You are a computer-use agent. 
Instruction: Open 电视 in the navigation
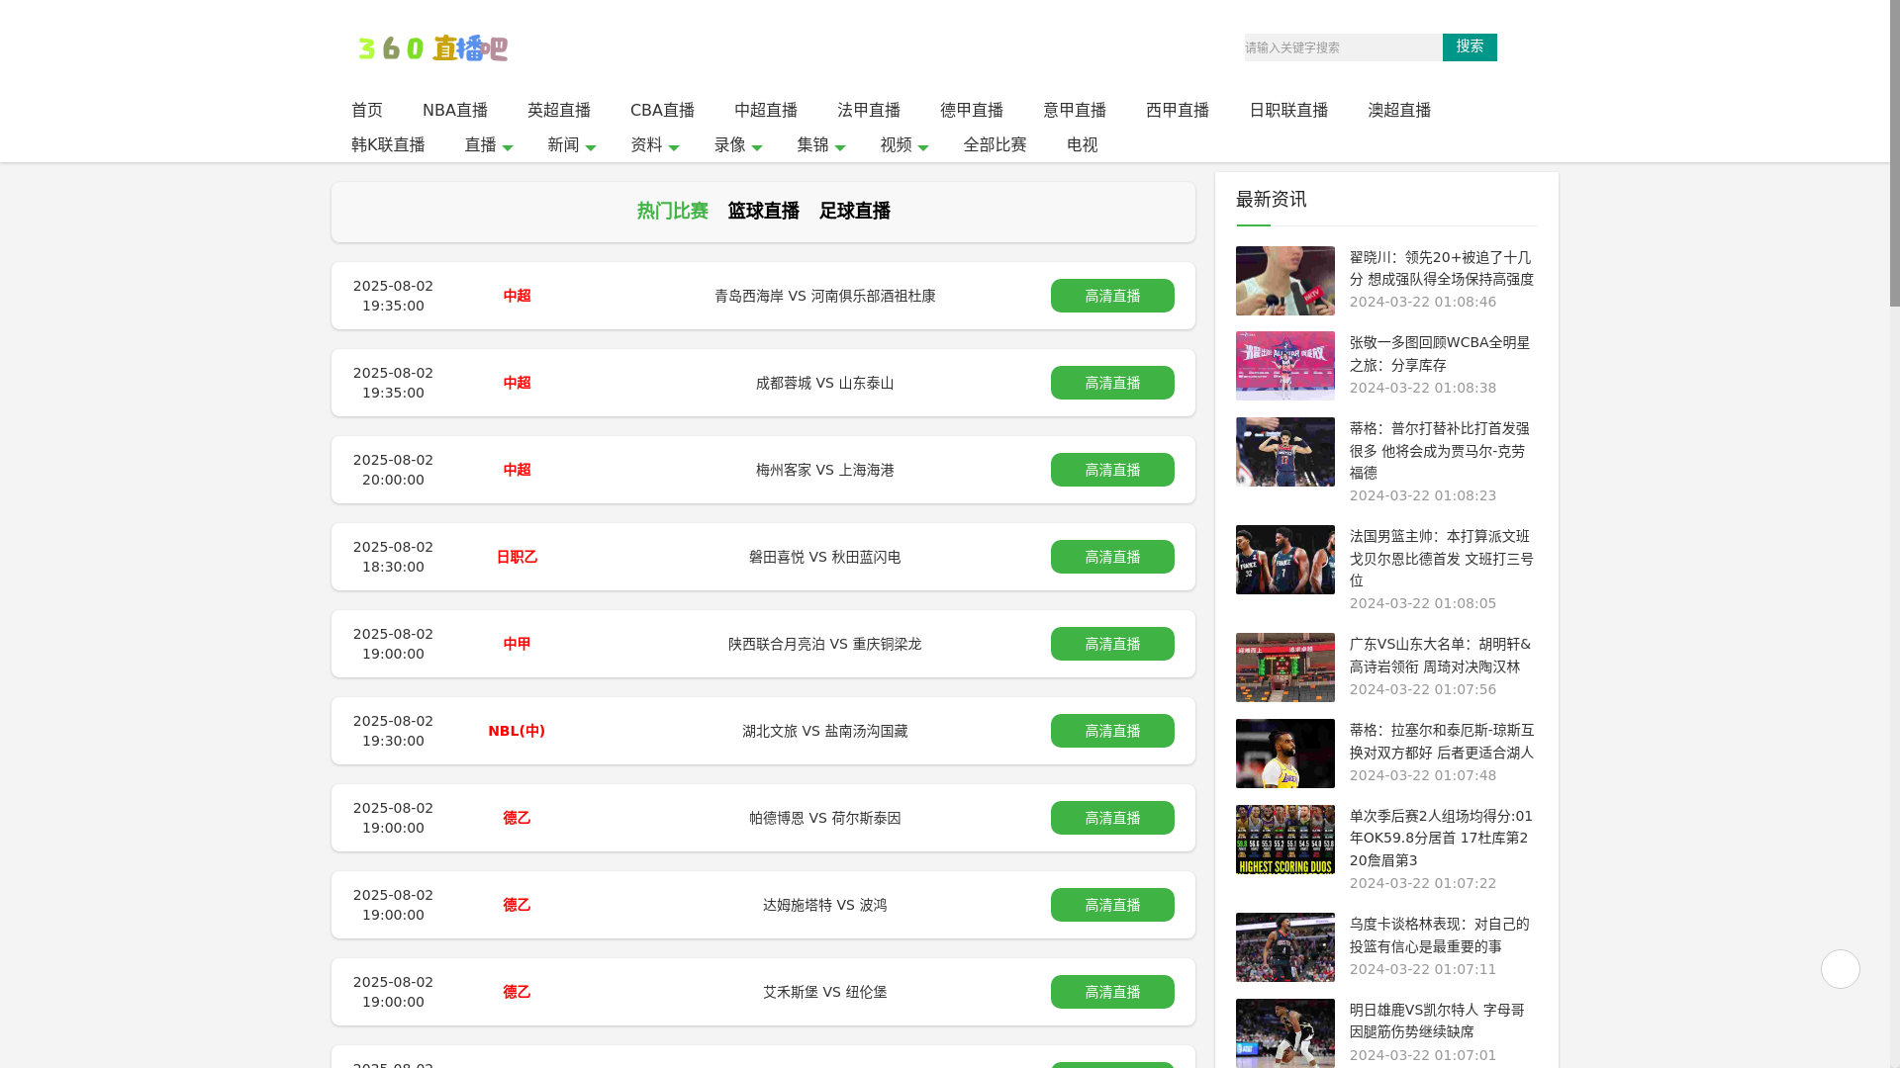point(1083,144)
